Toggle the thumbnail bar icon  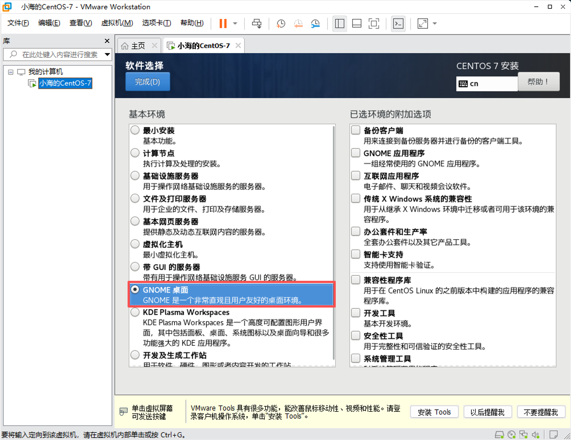point(357,24)
